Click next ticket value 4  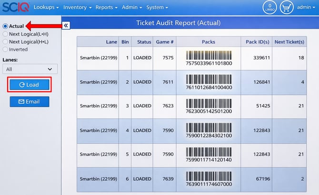[302, 82]
